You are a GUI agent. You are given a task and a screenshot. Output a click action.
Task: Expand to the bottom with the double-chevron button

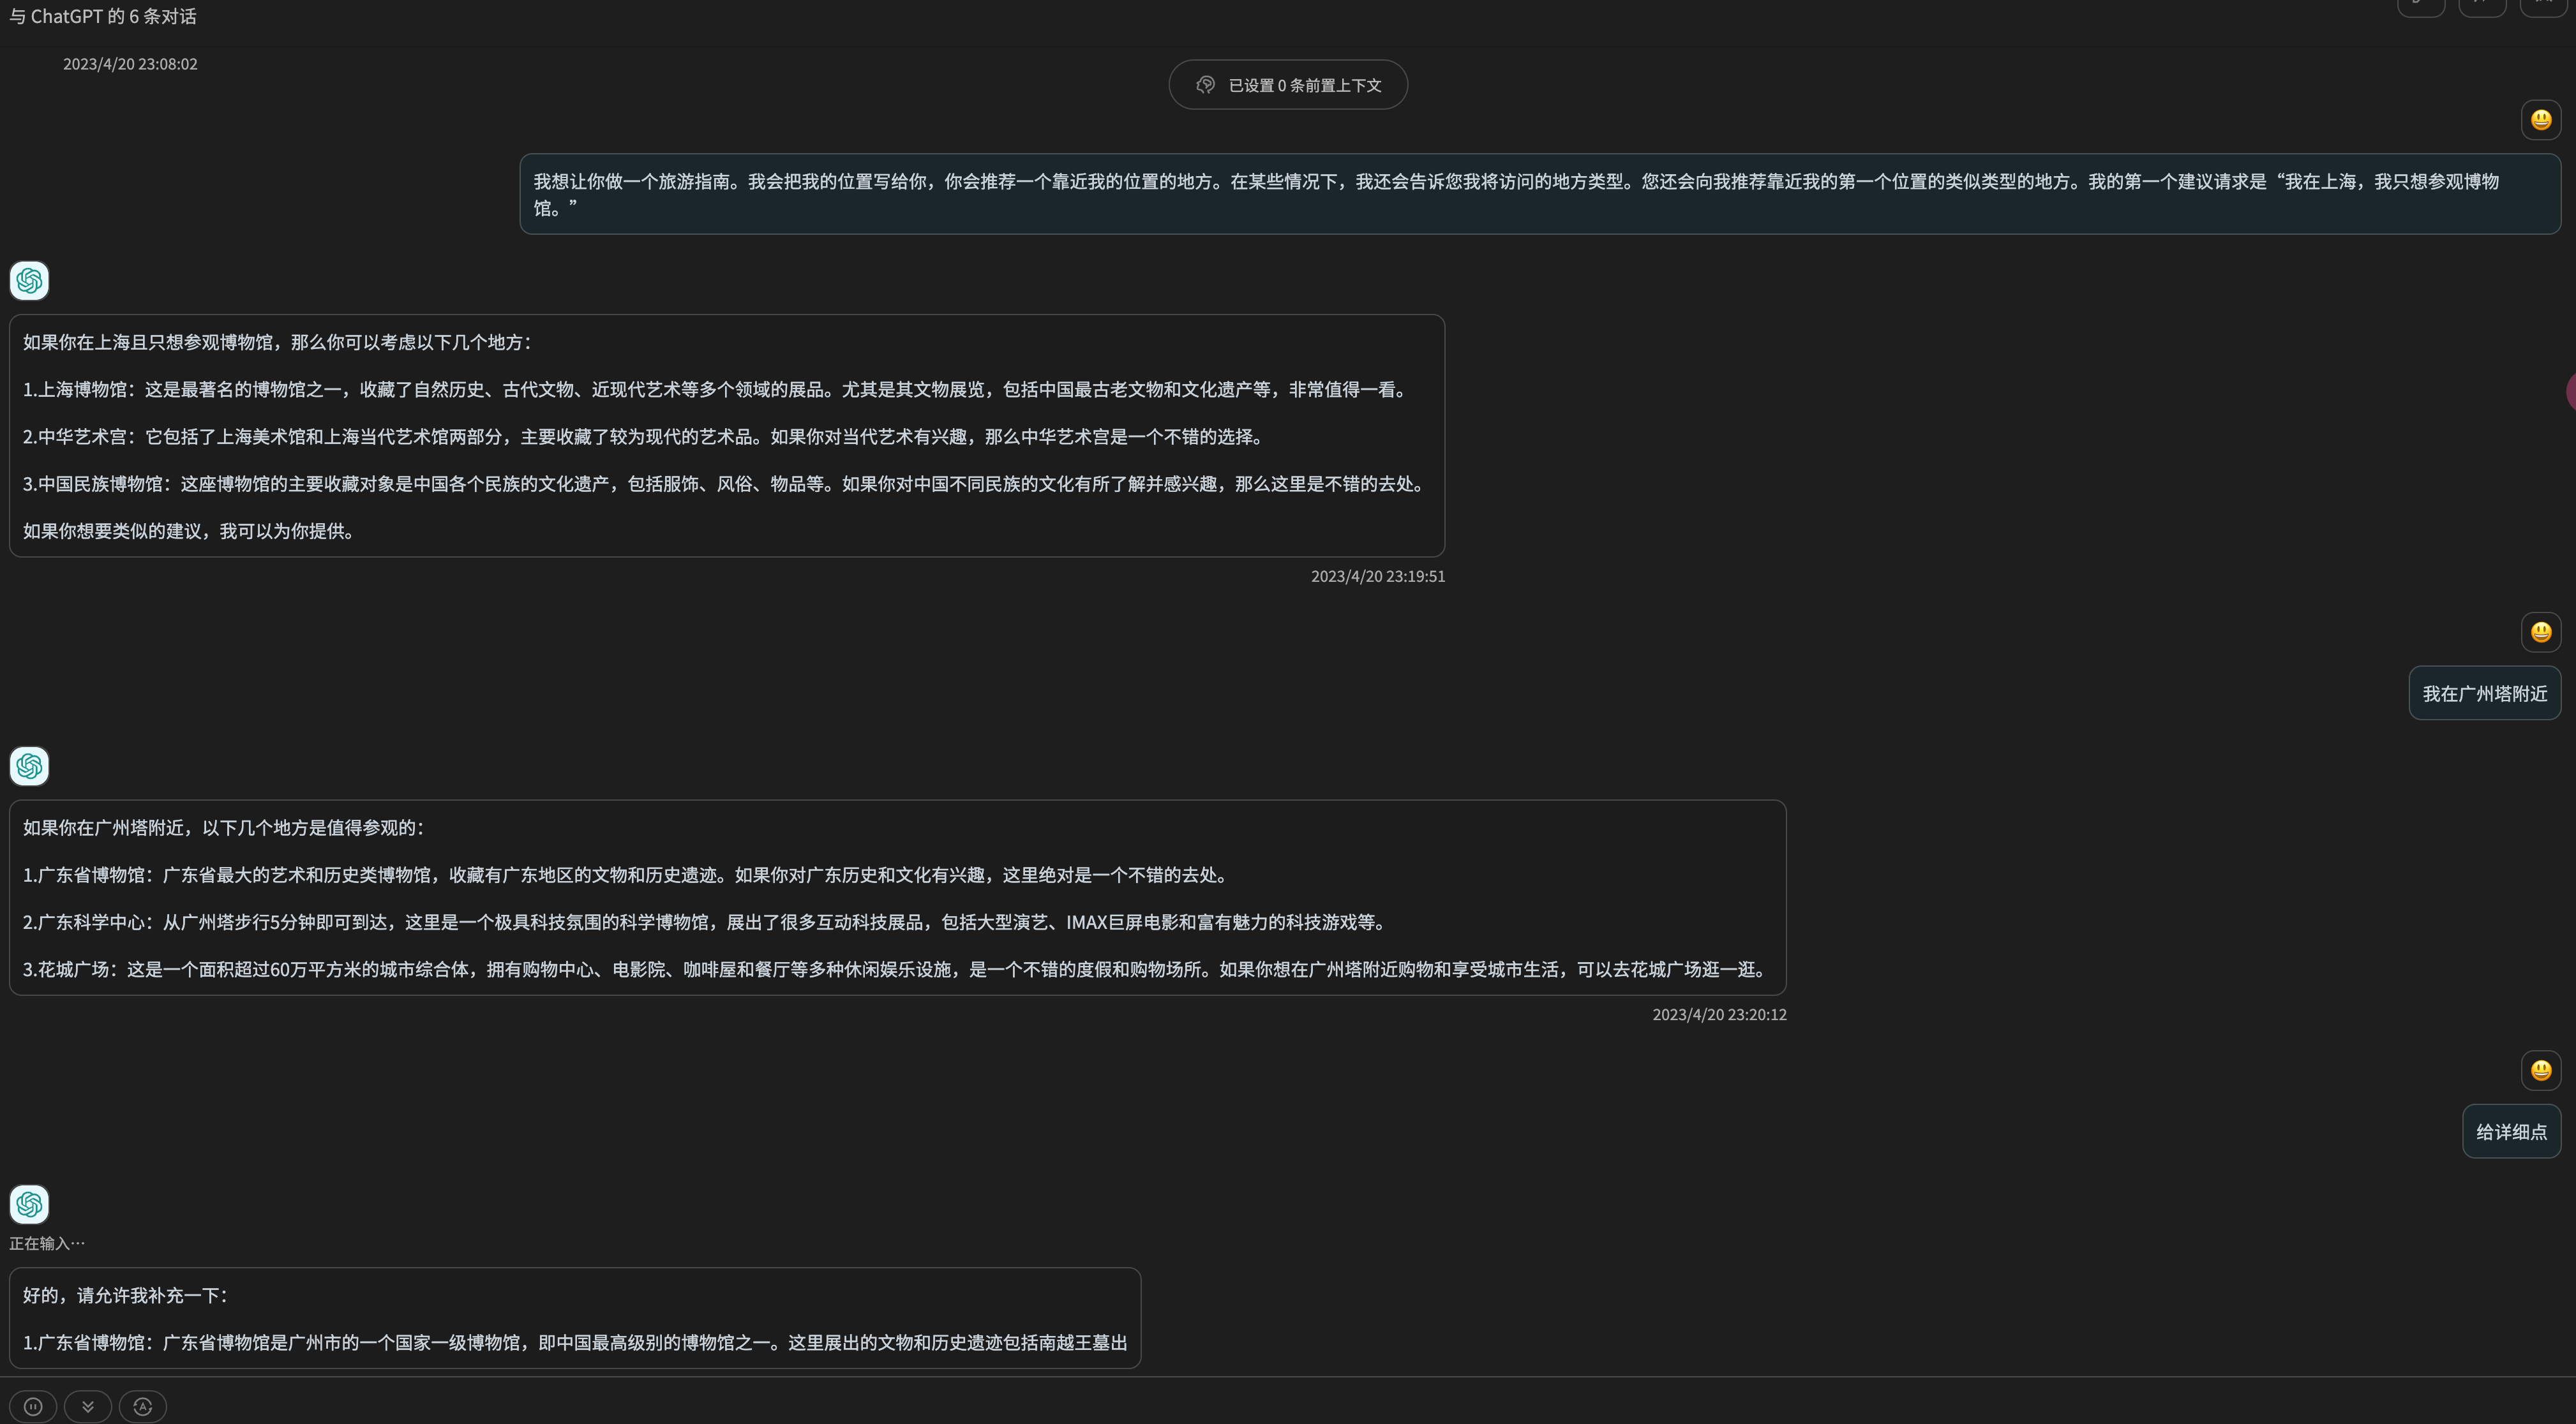coord(88,1406)
